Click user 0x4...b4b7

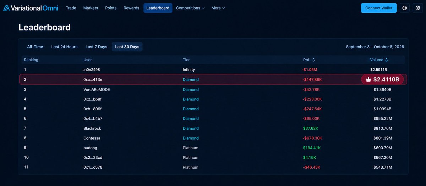click(93, 118)
